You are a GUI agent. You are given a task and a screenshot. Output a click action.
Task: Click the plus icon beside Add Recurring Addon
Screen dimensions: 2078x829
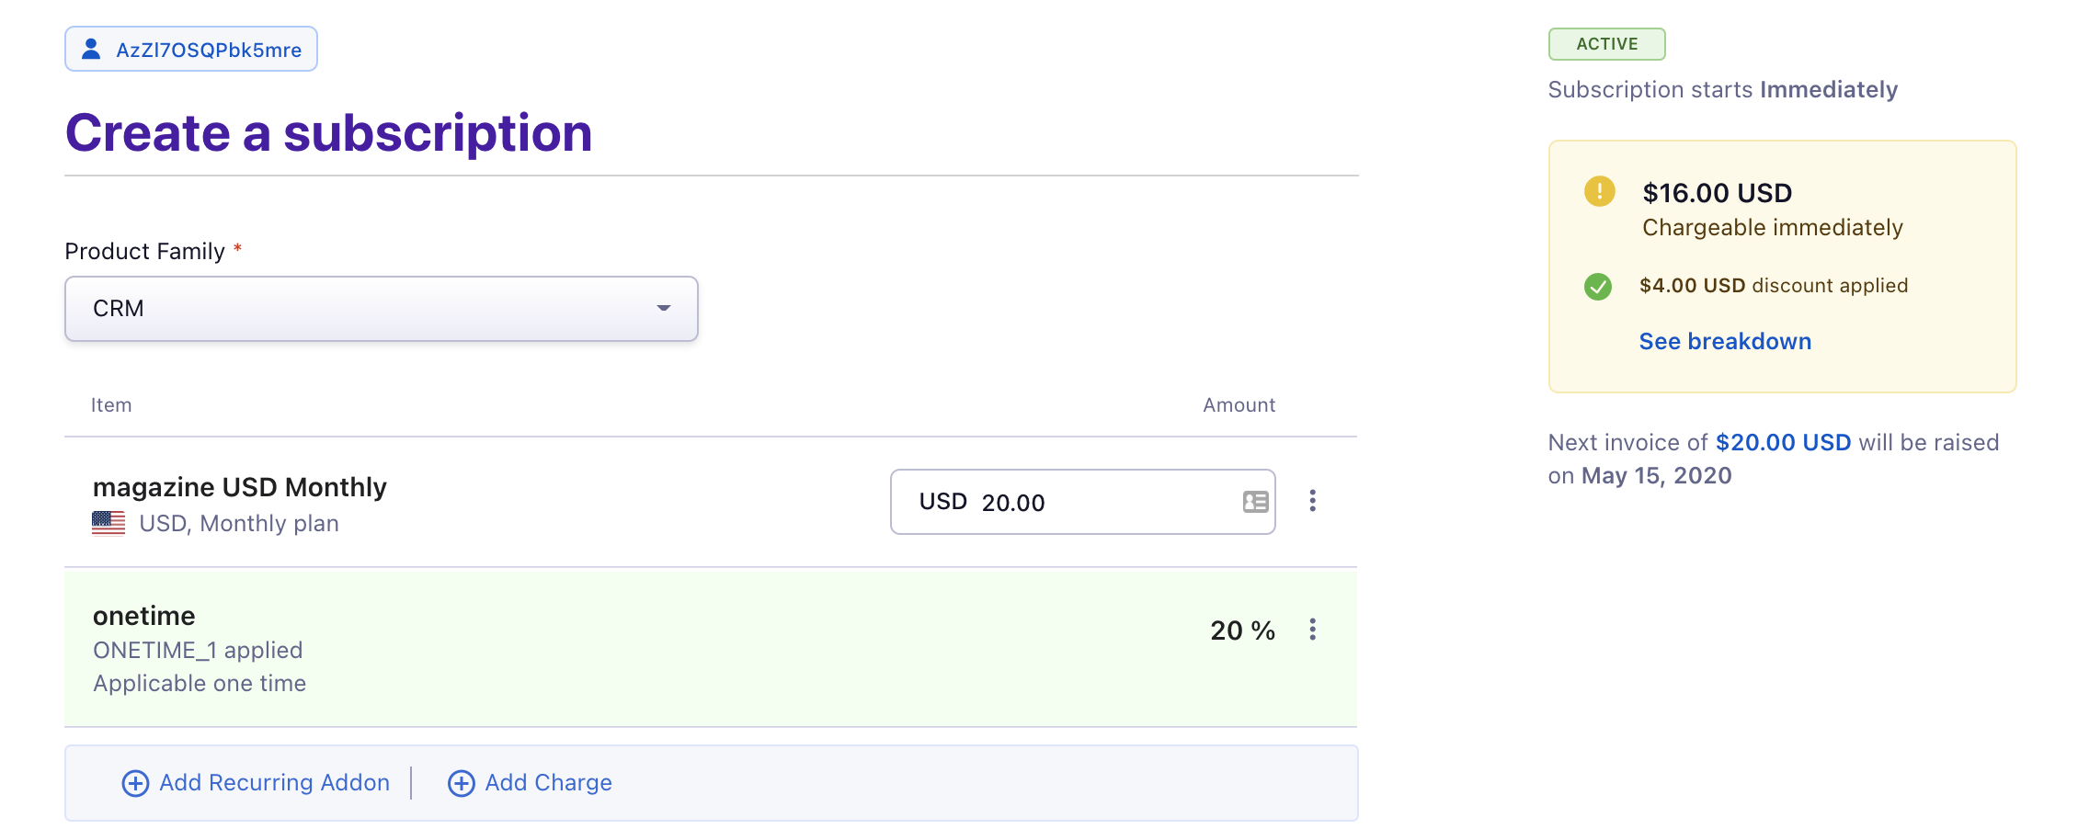[x=134, y=782]
